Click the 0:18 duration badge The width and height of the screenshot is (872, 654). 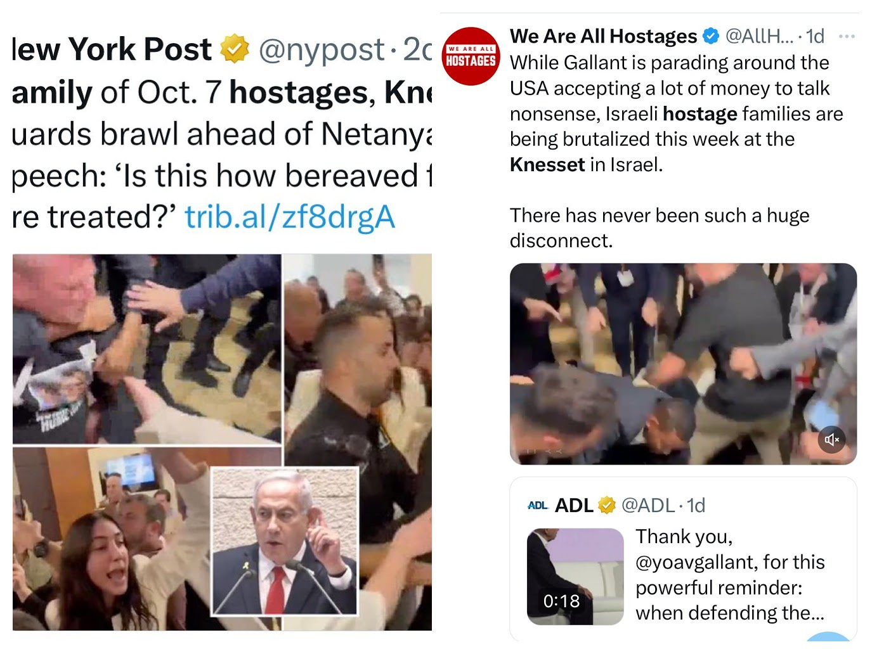pyautogui.click(x=561, y=601)
